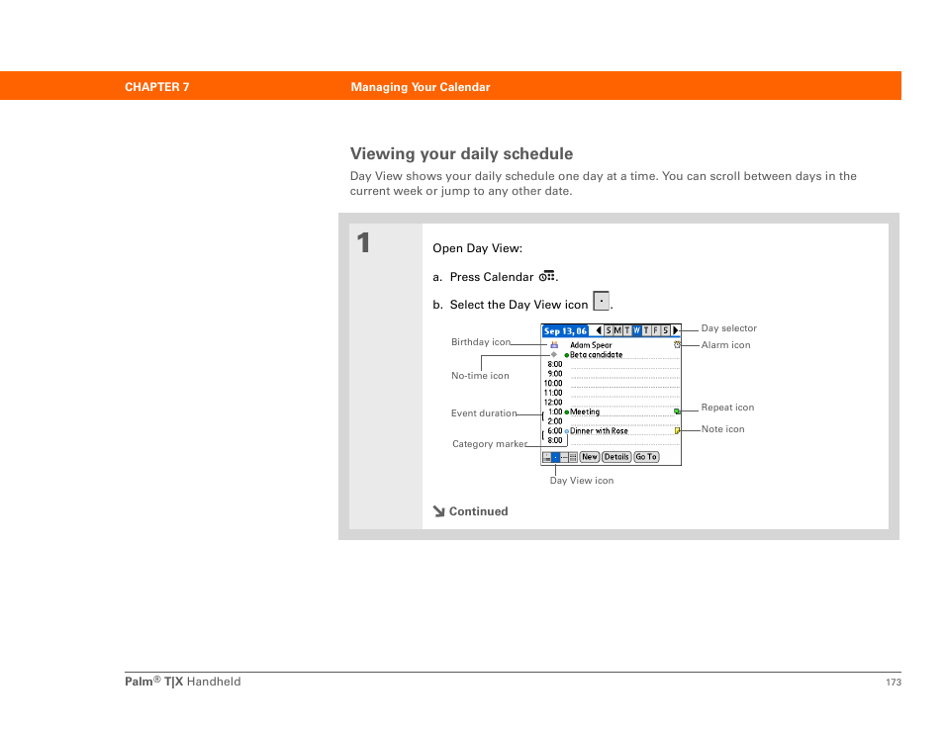The height and width of the screenshot is (730, 944).
Task: Go to previous week with left arrow
Action: tap(599, 330)
